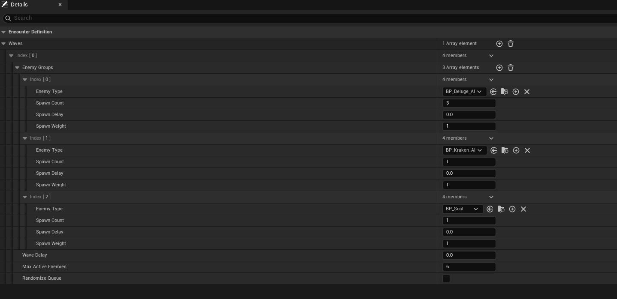The image size is (617, 299).
Task: Select the Details tab
Action: [x=19, y=5]
